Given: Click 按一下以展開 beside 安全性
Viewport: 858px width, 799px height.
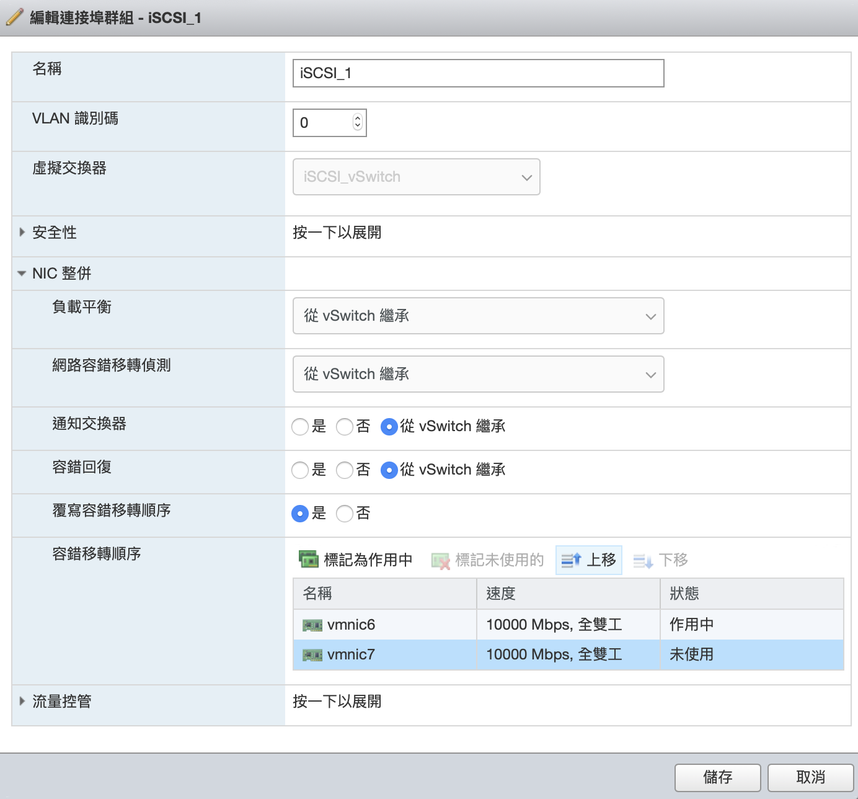Looking at the screenshot, I should point(337,233).
